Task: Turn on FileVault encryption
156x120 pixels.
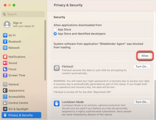Action: pyautogui.click(x=142, y=67)
